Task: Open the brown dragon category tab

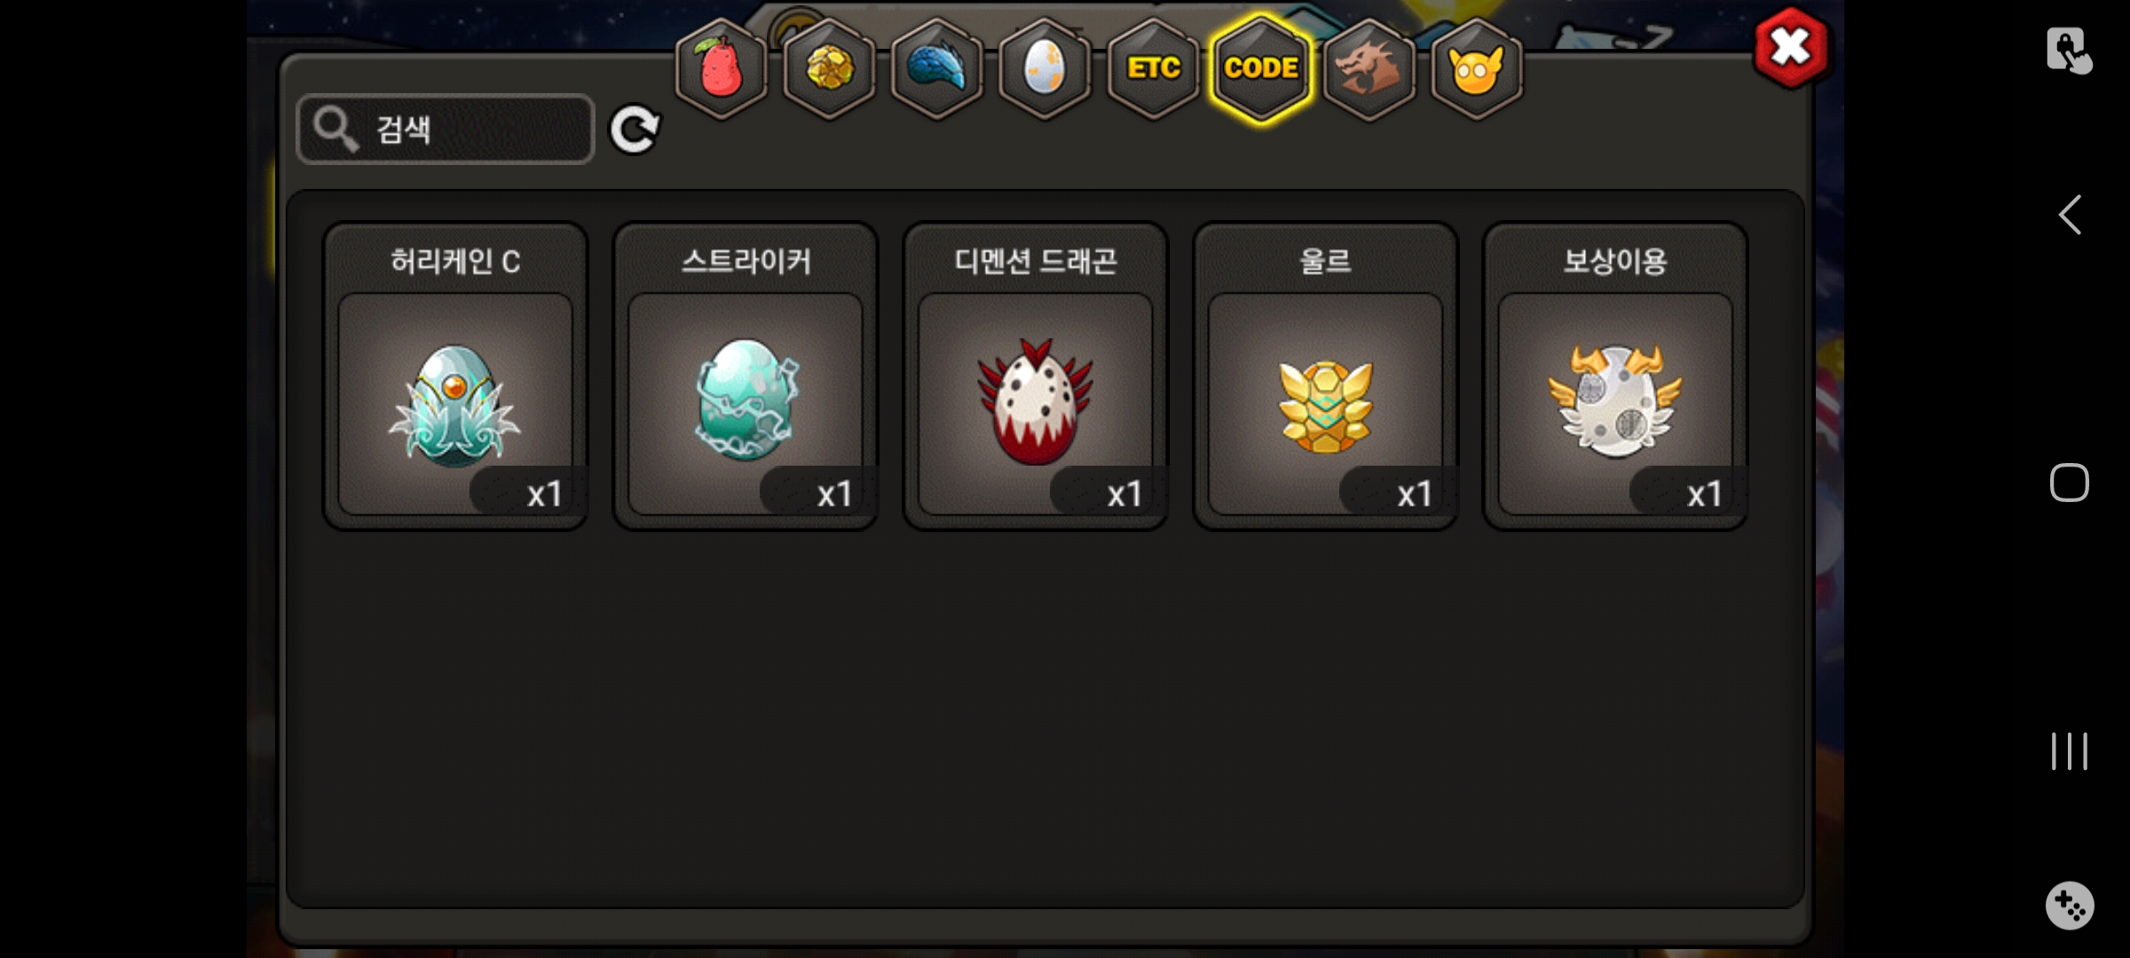Action: coord(1369,68)
